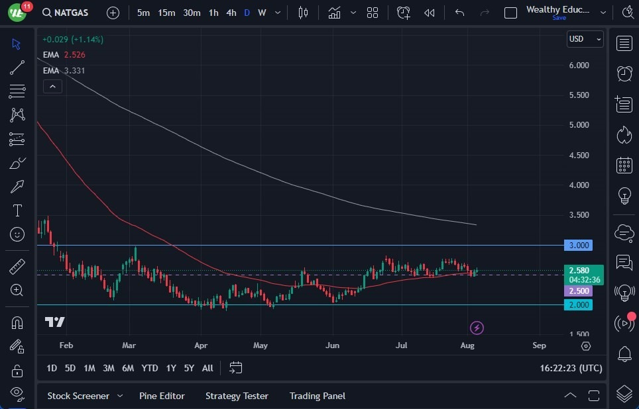This screenshot has height=409, width=639.
Task: Create an alert with clock icon
Action: pyautogui.click(x=404, y=13)
